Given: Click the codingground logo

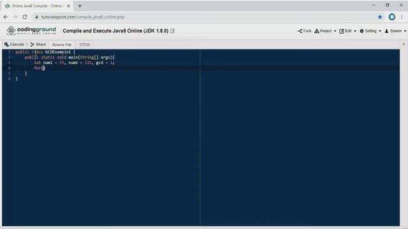Looking at the screenshot, I should coord(31,31).
